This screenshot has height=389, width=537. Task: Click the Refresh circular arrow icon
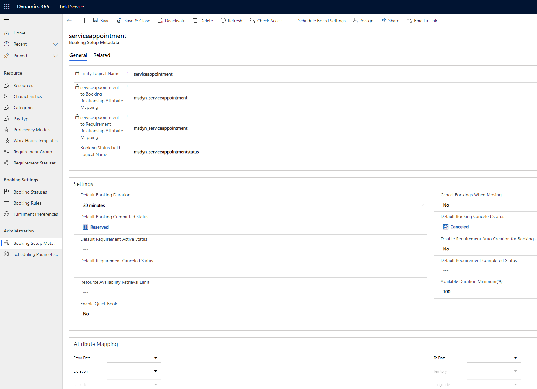click(223, 20)
